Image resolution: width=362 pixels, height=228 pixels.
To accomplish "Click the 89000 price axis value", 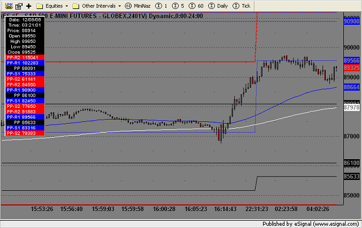I will (352, 77).
